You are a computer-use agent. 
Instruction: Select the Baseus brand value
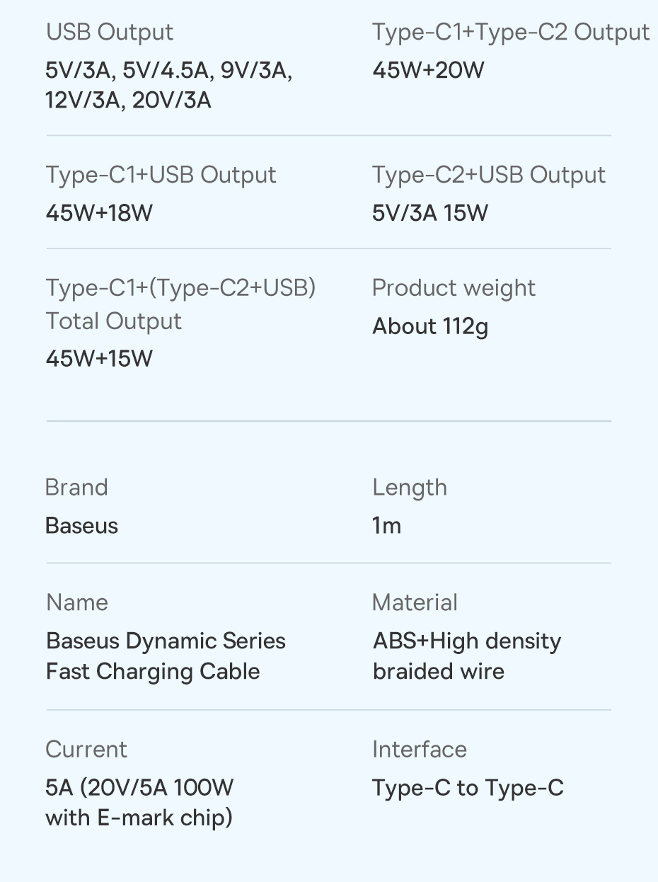81,526
